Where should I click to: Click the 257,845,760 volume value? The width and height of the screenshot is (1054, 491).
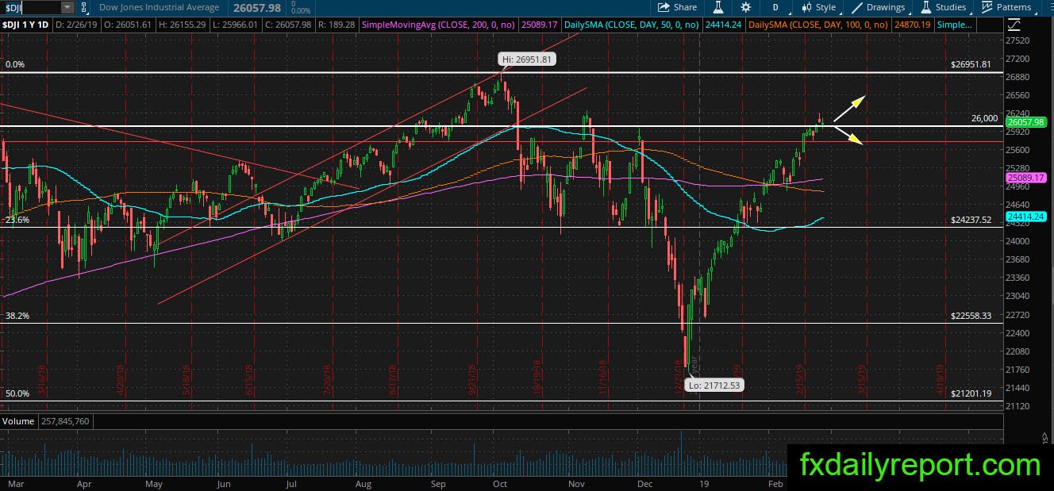point(64,421)
